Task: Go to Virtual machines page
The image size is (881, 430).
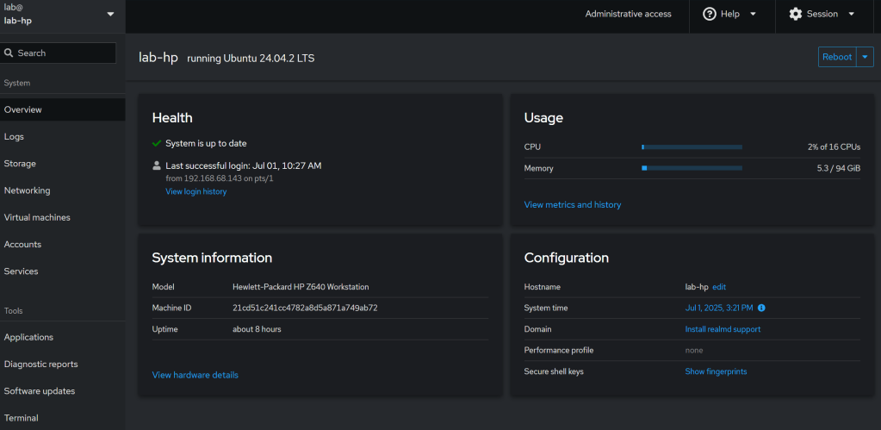Action: tap(37, 217)
